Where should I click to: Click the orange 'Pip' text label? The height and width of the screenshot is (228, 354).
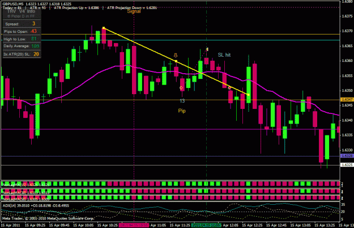pos(182,111)
